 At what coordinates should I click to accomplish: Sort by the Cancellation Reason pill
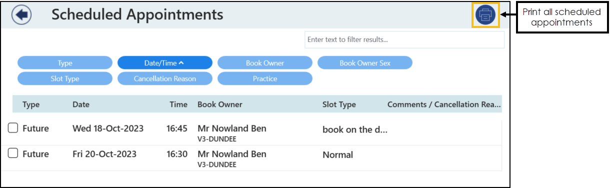(x=165, y=78)
